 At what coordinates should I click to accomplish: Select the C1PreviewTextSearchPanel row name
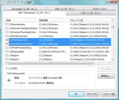(23, 28)
